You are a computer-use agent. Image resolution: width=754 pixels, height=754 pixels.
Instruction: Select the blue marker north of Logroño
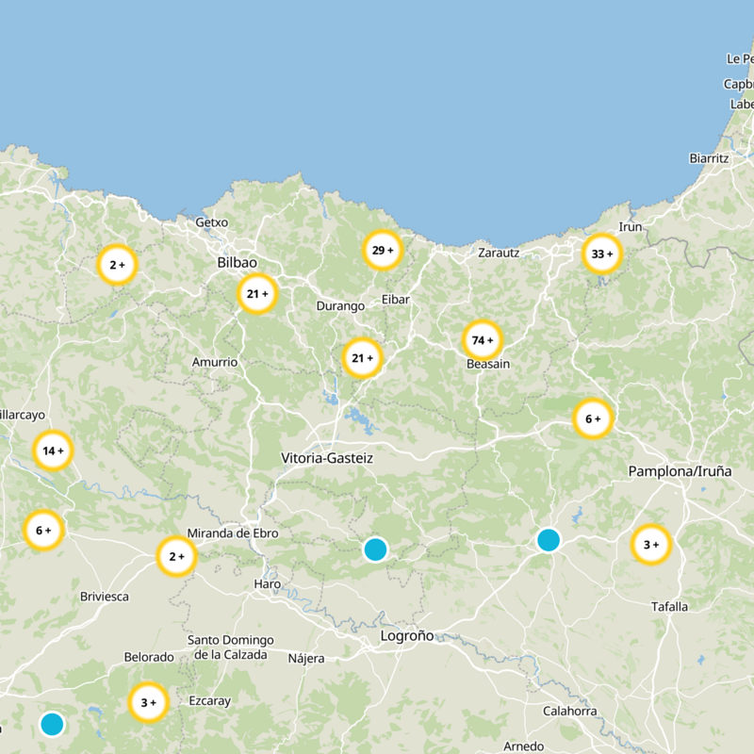[375, 549]
